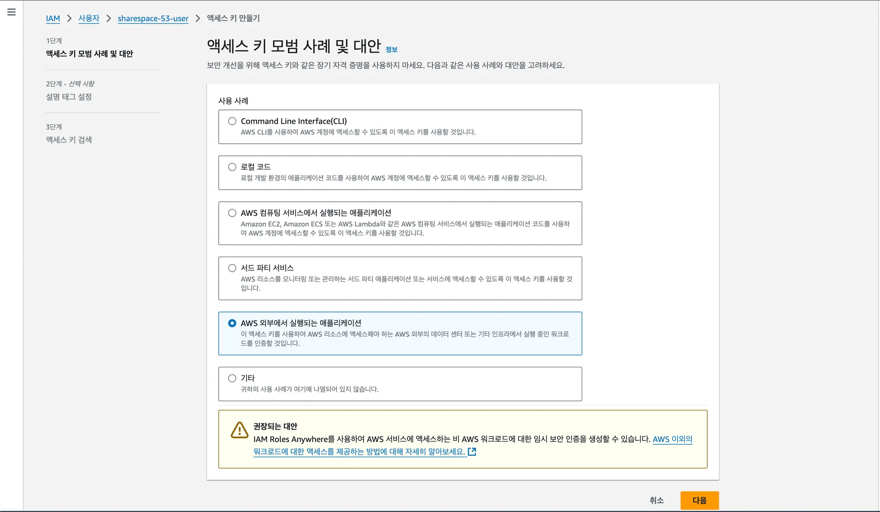This screenshot has height=512, width=880.
Task: Open step 2 설명 태그 설정
Action: click(x=70, y=97)
